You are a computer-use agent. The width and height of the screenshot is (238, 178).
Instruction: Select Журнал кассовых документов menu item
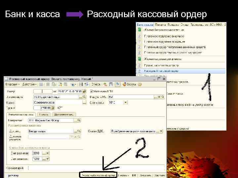click(x=180, y=59)
